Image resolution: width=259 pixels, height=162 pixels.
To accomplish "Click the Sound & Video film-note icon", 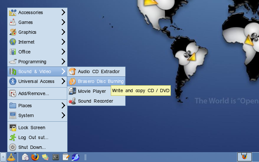I will click(x=13, y=71).
